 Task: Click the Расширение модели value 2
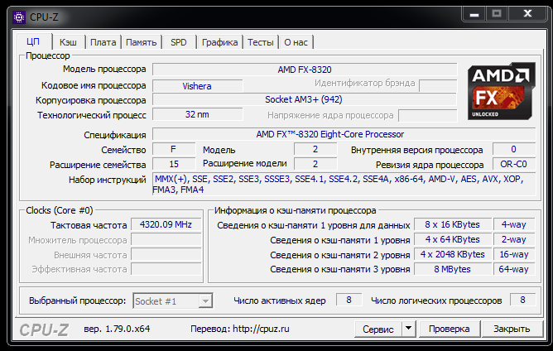[315, 164]
